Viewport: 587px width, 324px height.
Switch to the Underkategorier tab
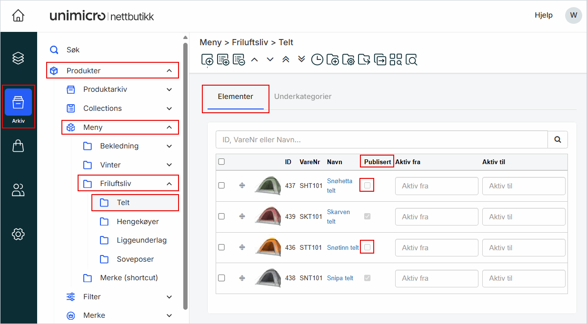(303, 97)
